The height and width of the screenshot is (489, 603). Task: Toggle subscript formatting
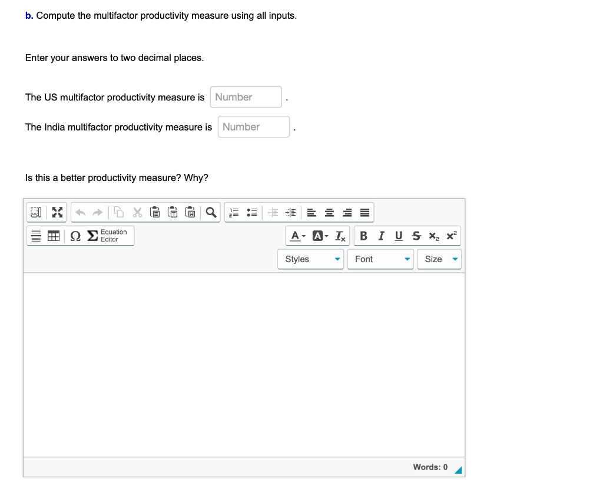tap(434, 236)
